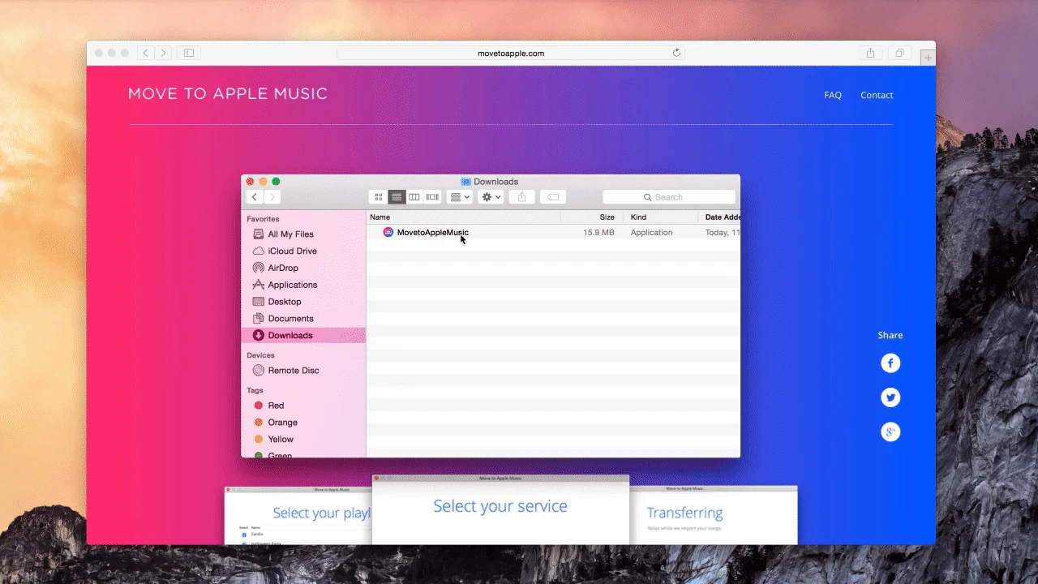Click the Finder search field
This screenshot has width=1038, height=584.
[x=669, y=197]
